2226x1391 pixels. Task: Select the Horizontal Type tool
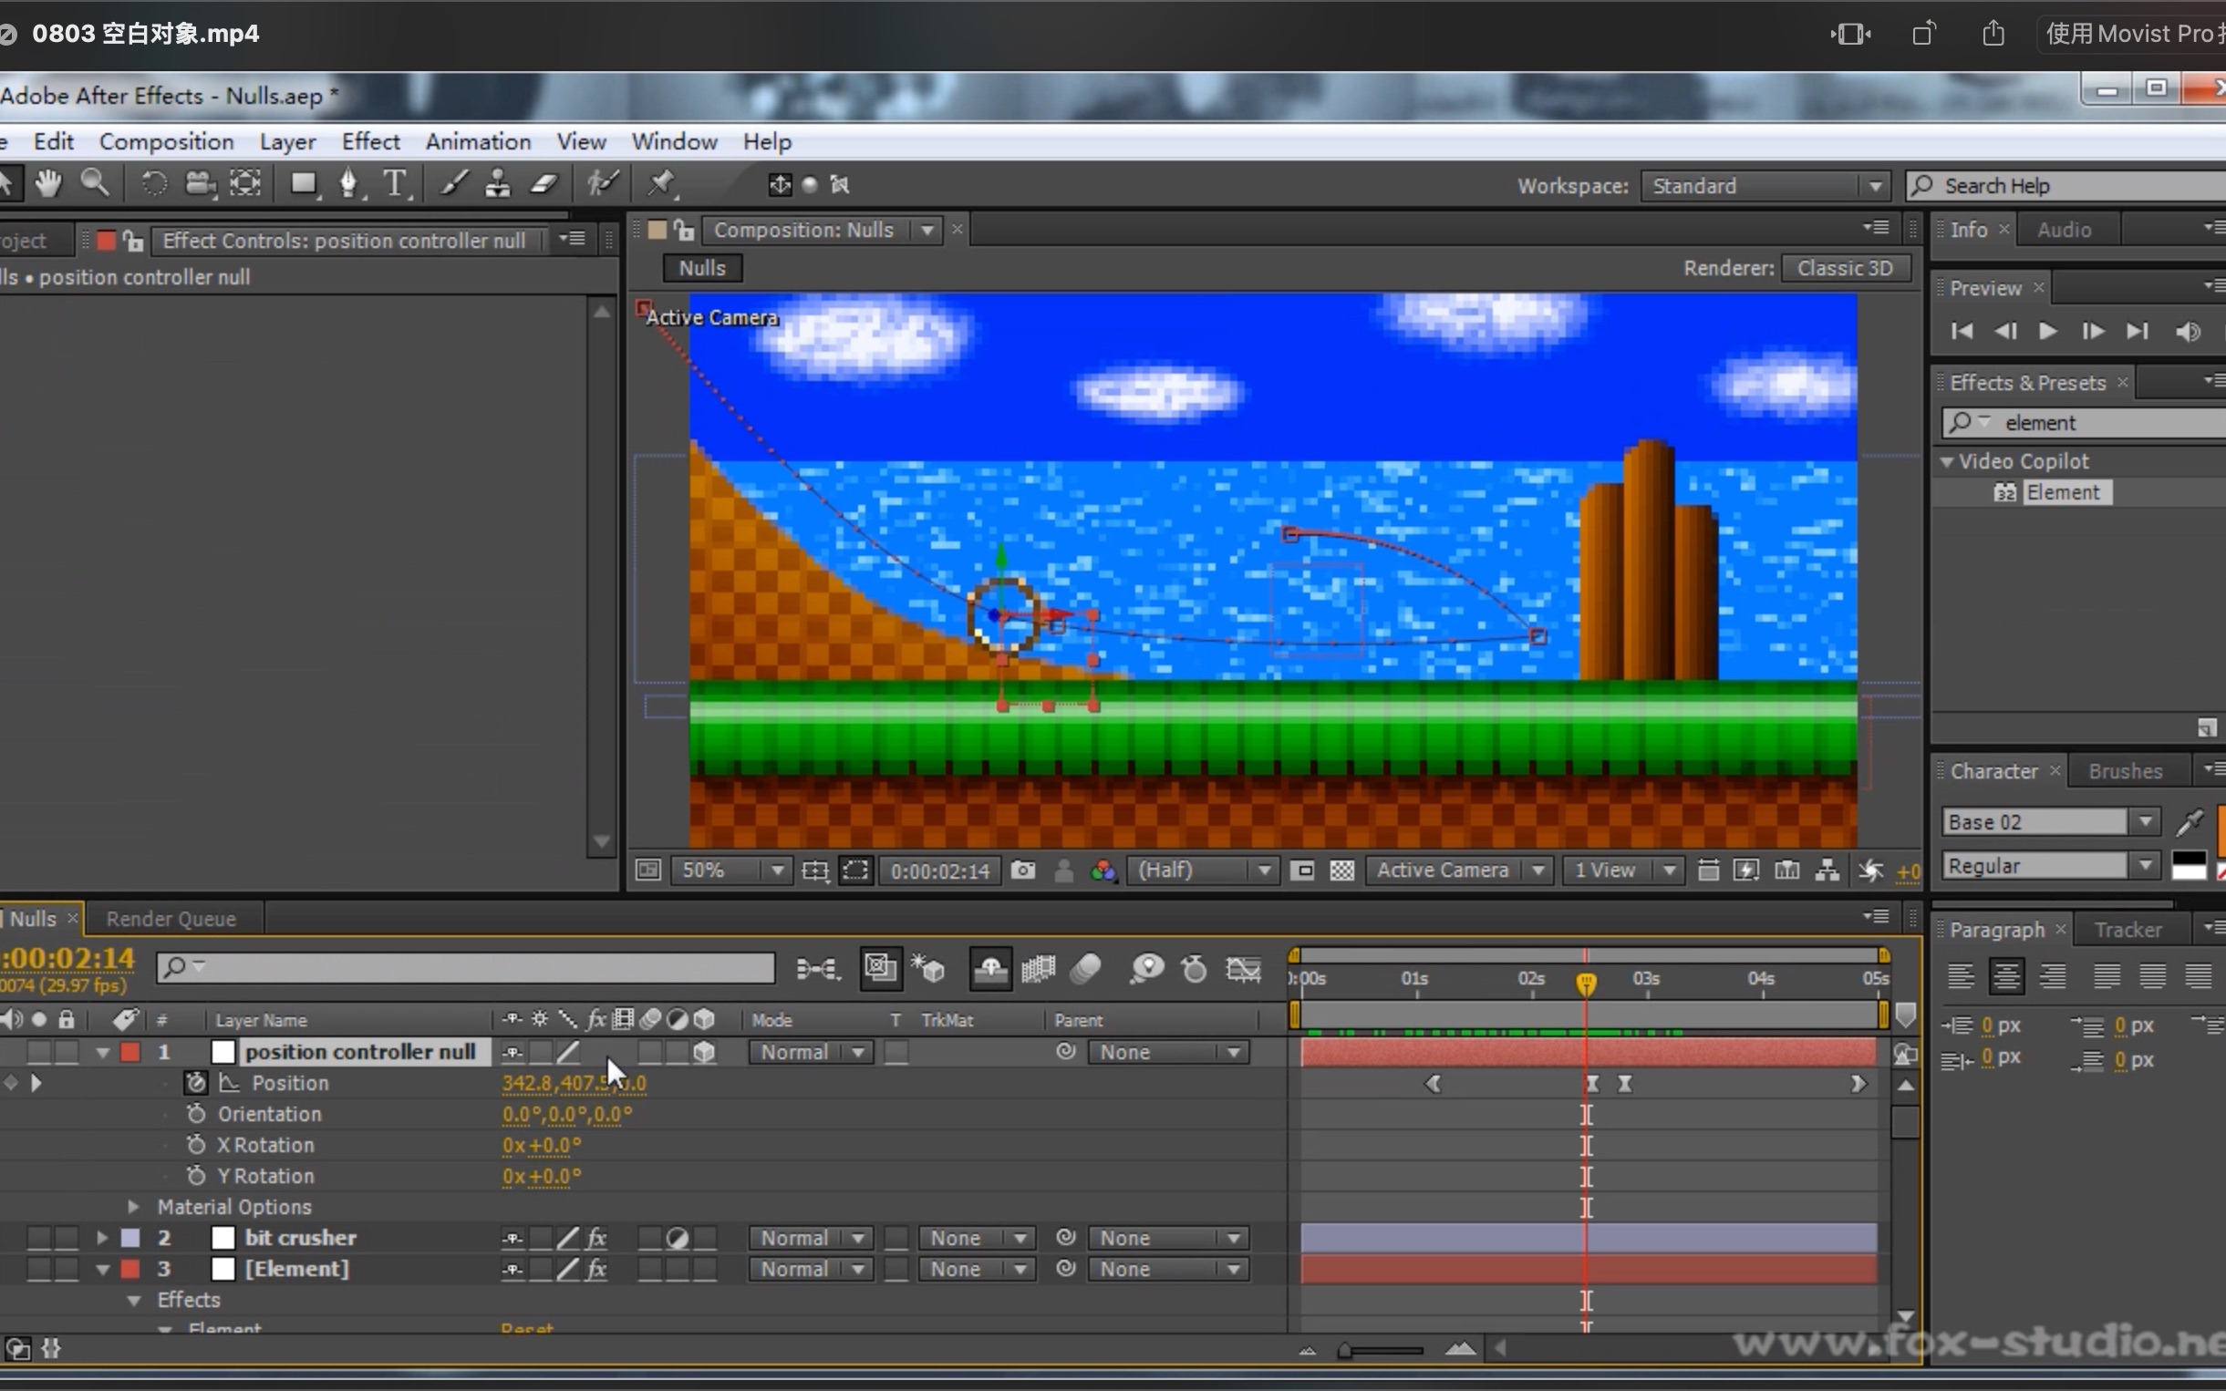pyautogui.click(x=395, y=184)
